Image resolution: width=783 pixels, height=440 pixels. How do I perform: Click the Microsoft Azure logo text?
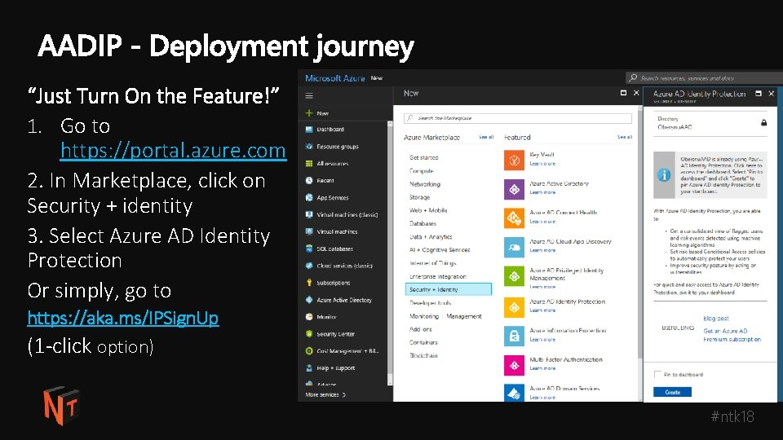tap(334, 78)
